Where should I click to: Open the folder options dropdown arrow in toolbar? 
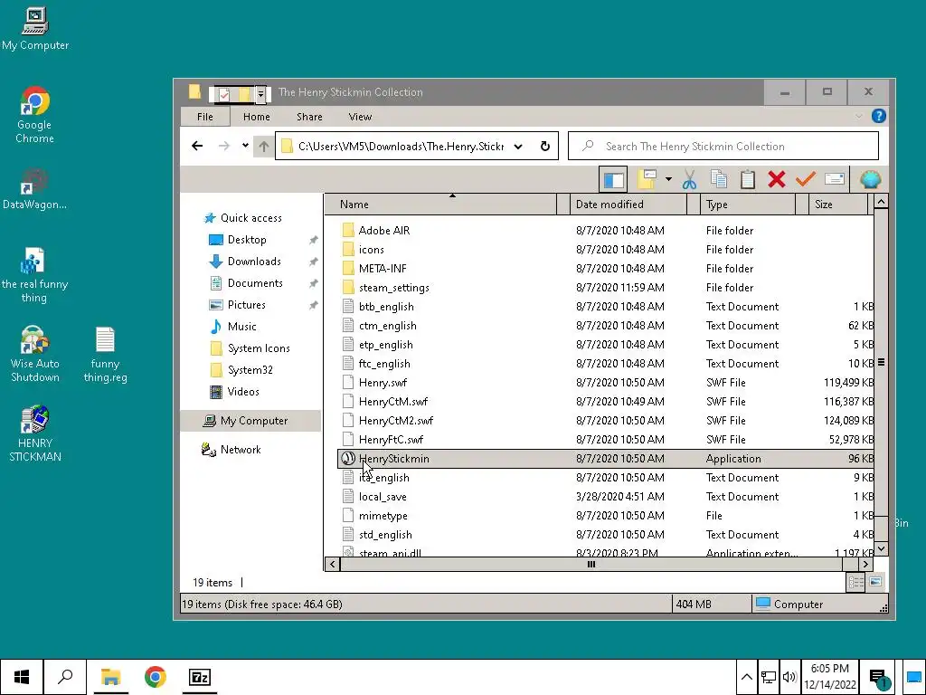[x=668, y=179]
